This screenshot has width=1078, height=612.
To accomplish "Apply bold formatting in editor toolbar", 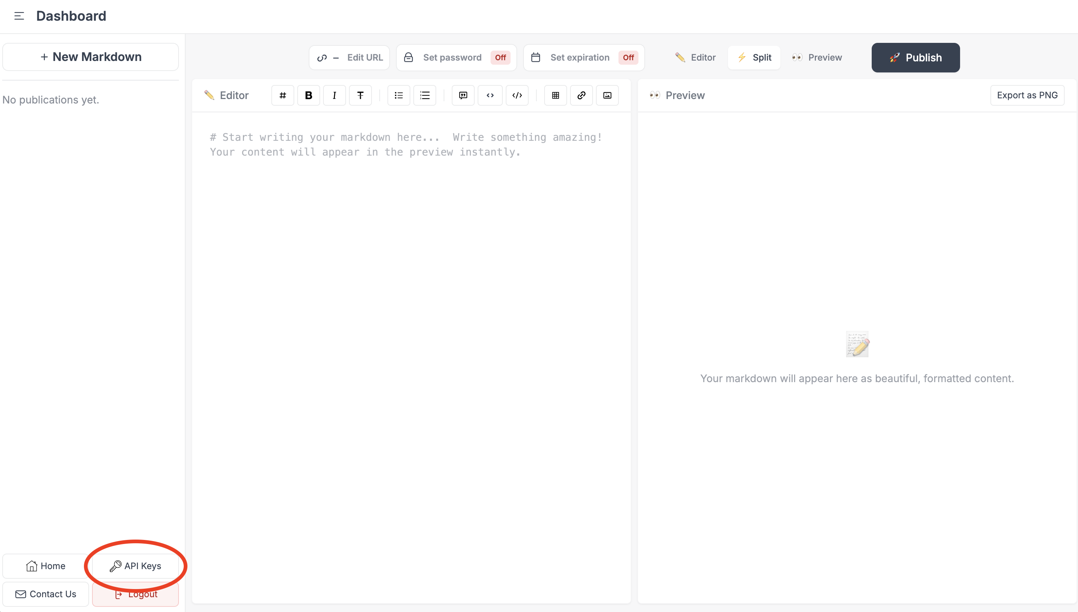I will click(x=308, y=95).
